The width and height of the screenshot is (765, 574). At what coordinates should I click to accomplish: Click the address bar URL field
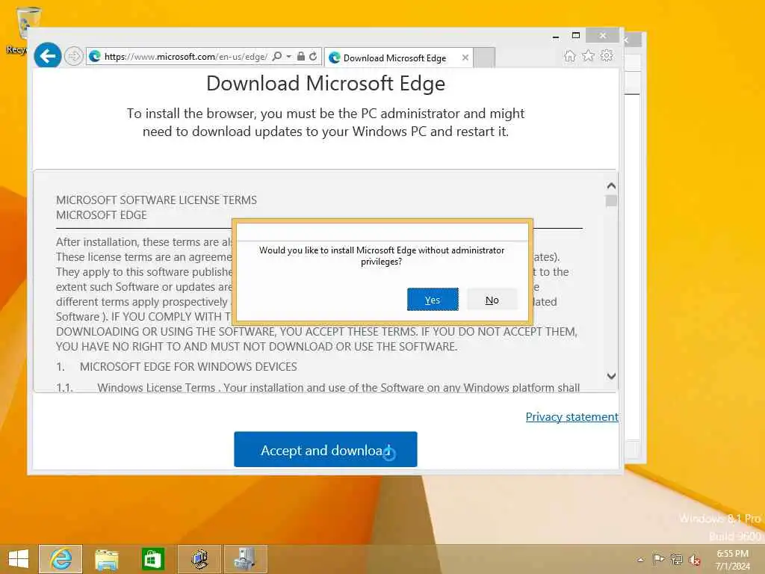(x=185, y=57)
